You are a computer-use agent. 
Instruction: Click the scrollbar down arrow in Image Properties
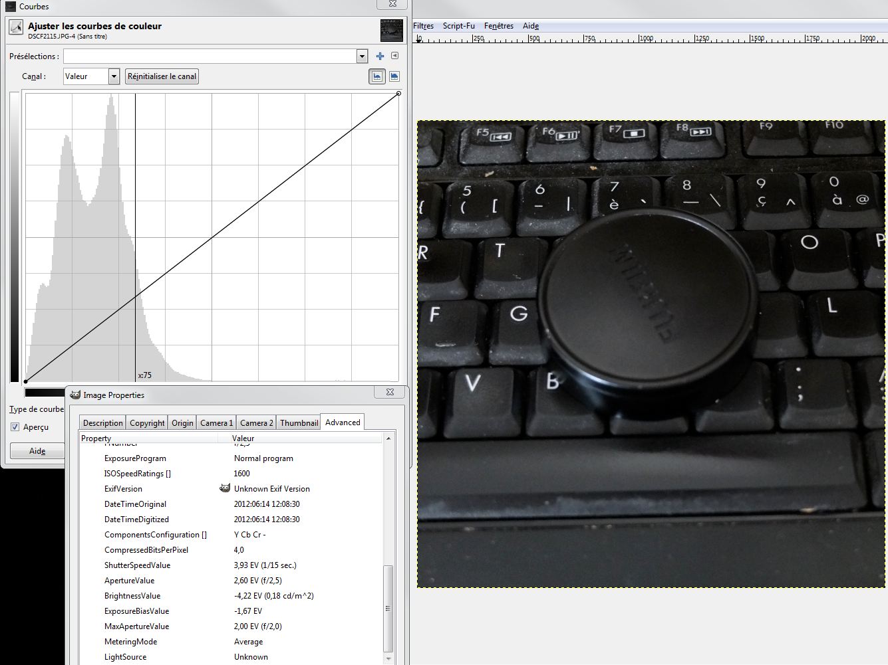click(388, 658)
